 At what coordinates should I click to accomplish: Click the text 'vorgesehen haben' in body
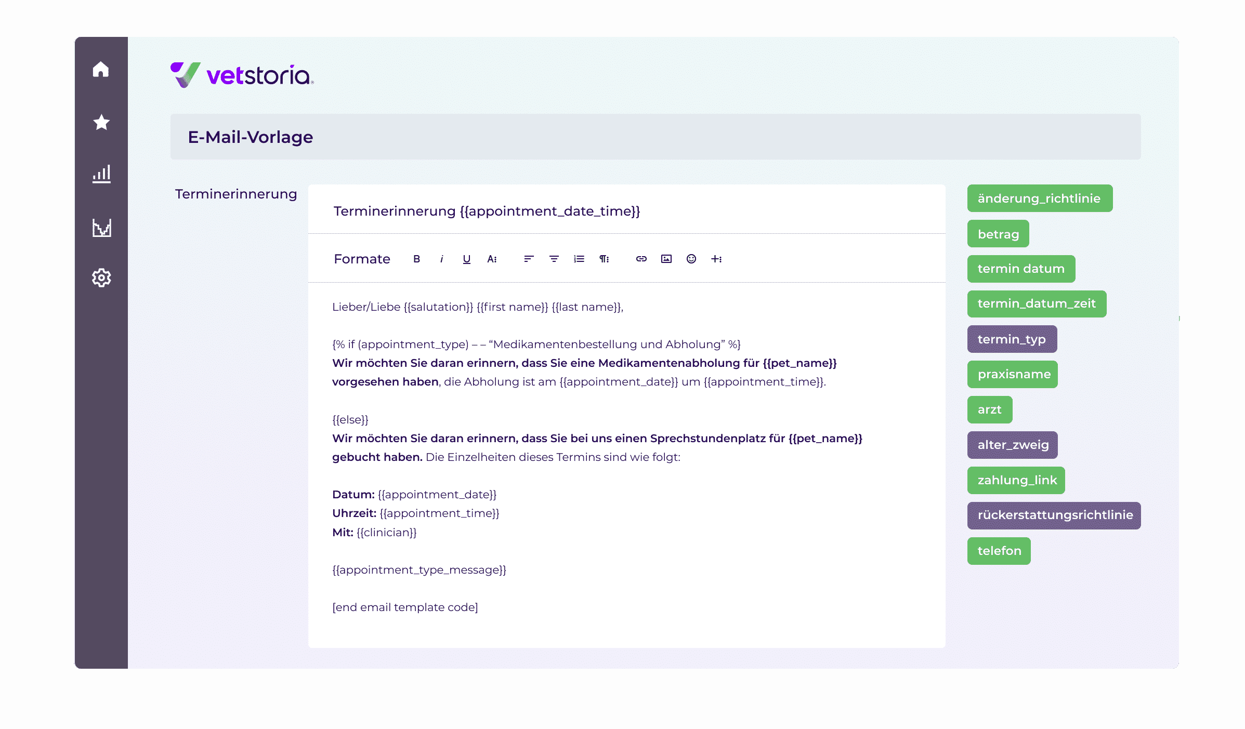pos(385,382)
